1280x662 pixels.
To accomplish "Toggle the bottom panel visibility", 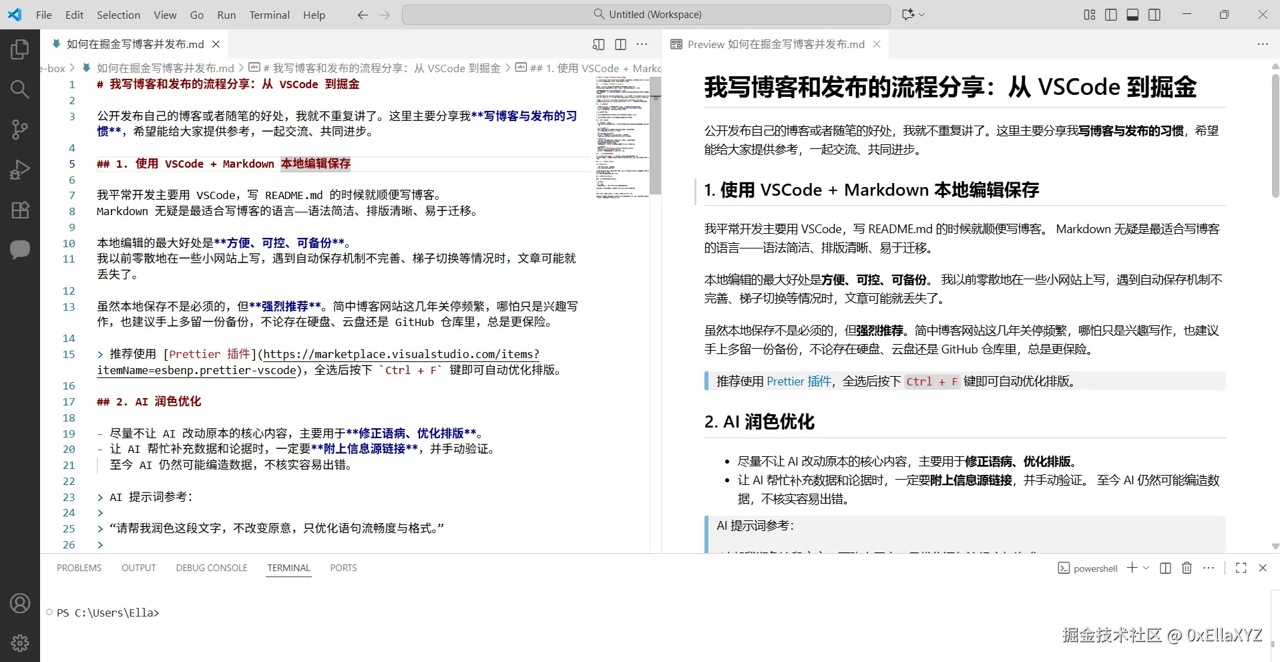I will [x=1133, y=15].
